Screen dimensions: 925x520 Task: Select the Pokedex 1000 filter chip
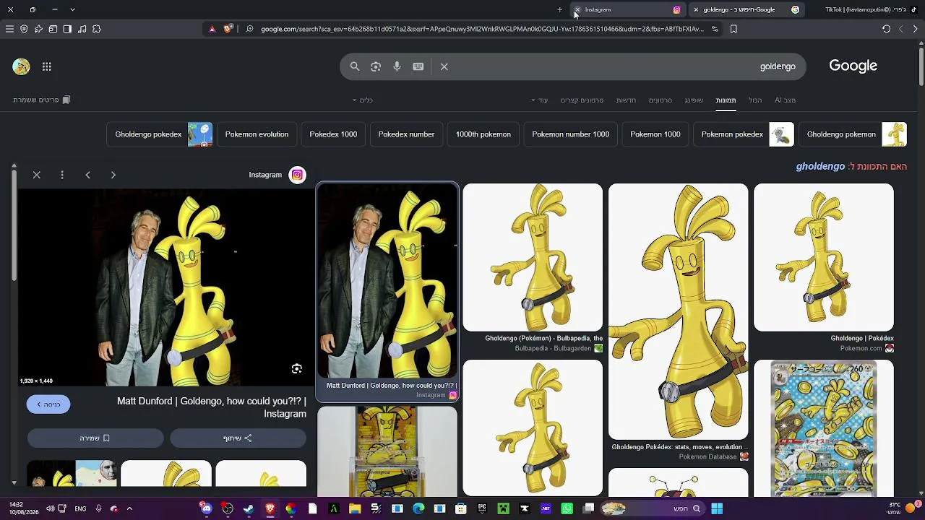point(333,134)
